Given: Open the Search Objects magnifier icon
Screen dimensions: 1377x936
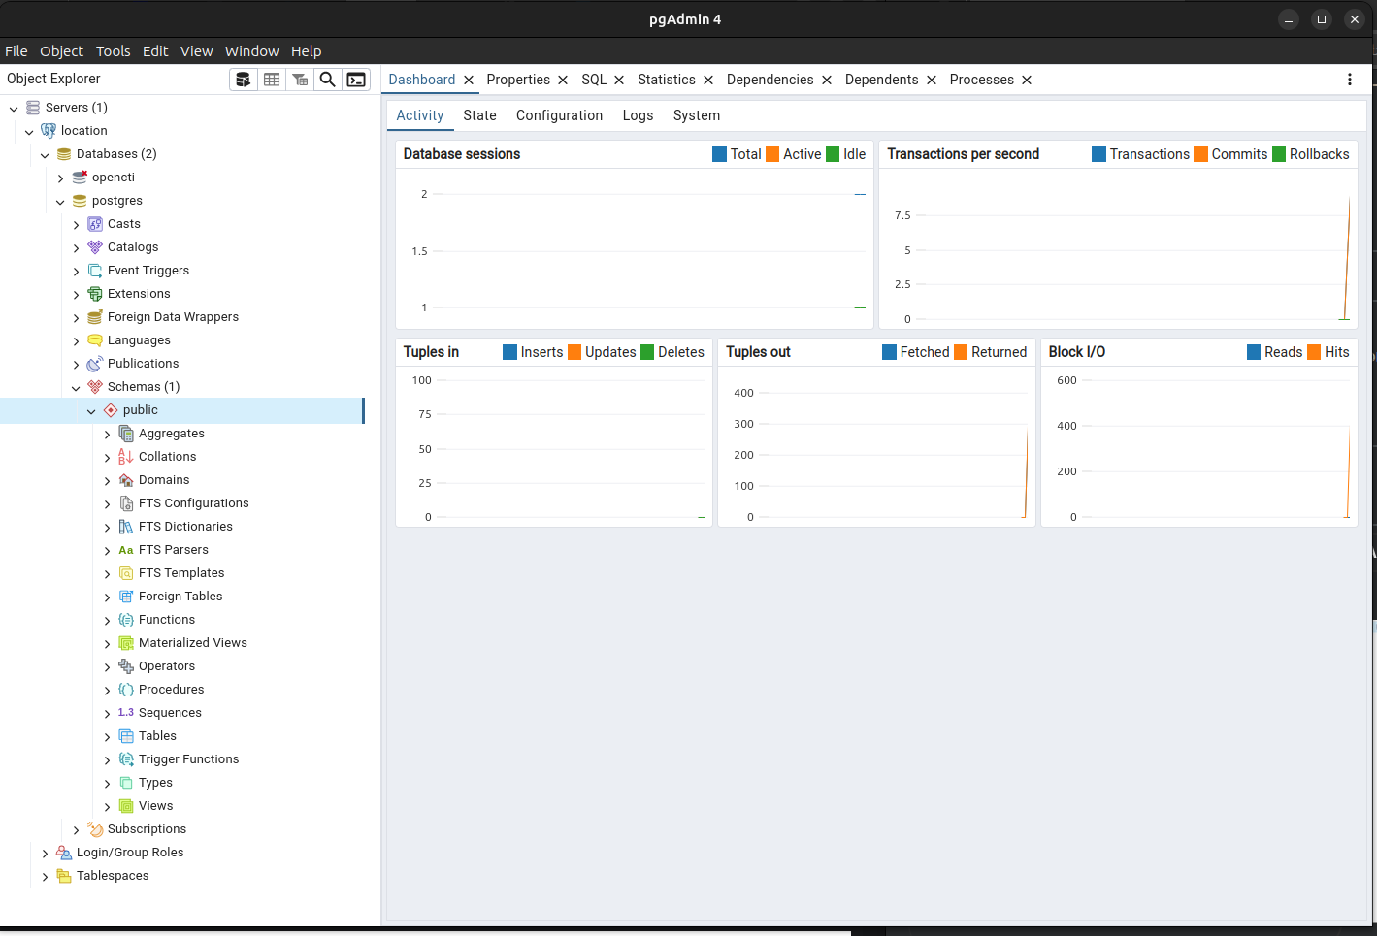Looking at the screenshot, I should point(328,80).
